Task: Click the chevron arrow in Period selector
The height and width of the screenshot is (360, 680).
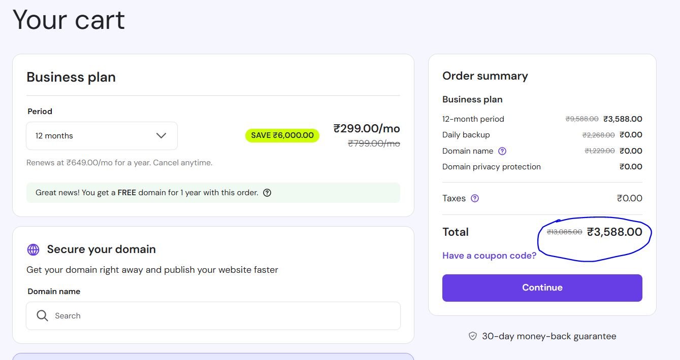Action: tap(161, 135)
